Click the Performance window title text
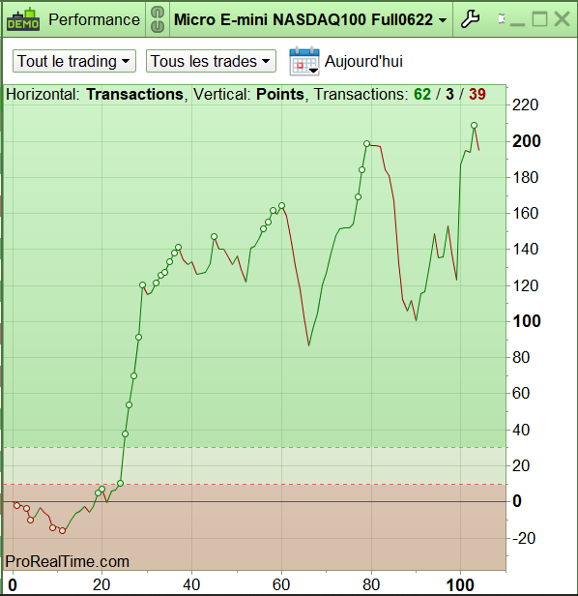 tap(94, 19)
